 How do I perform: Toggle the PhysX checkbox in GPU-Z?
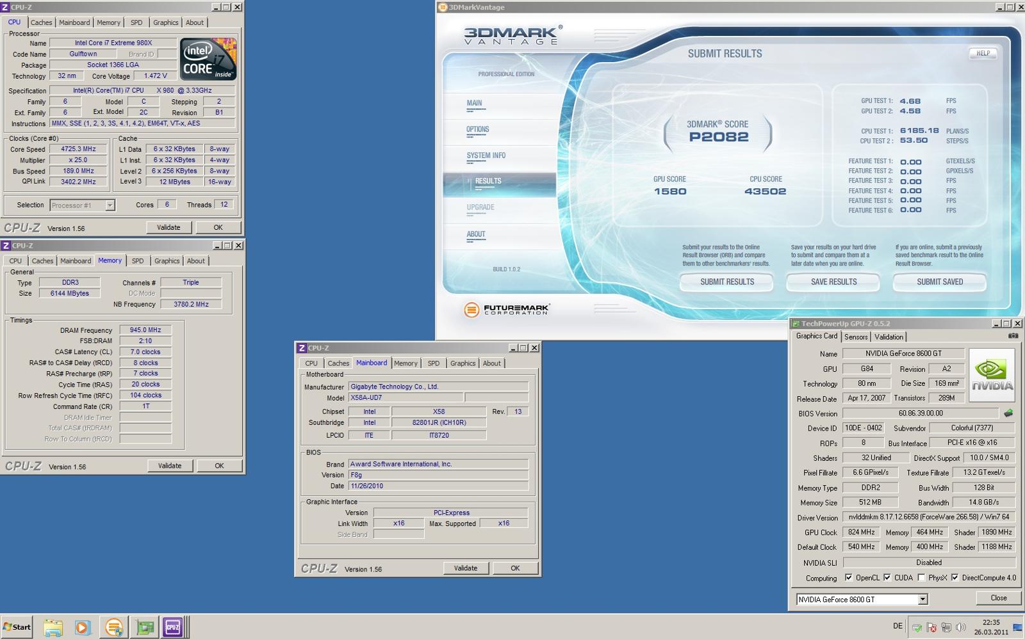921,577
